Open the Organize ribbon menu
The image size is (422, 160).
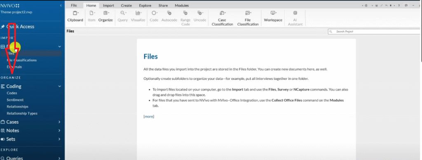[x=105, y=16]
